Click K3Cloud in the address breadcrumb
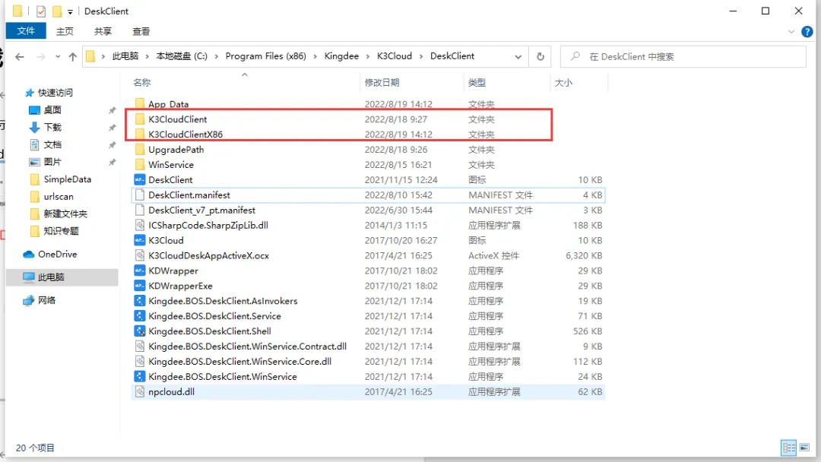This screenshot has width=821, height=462. tap(395, 56)
